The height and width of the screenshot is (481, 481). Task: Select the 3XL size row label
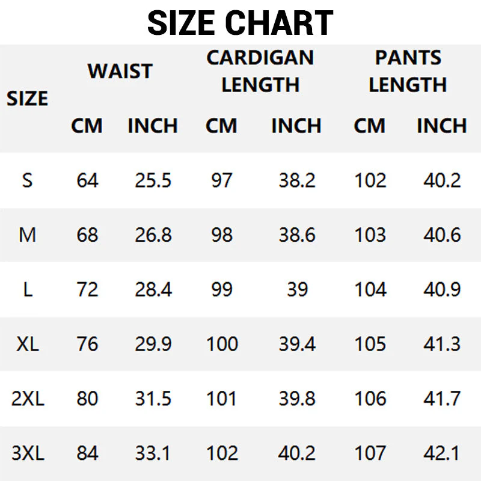[28, 453]
